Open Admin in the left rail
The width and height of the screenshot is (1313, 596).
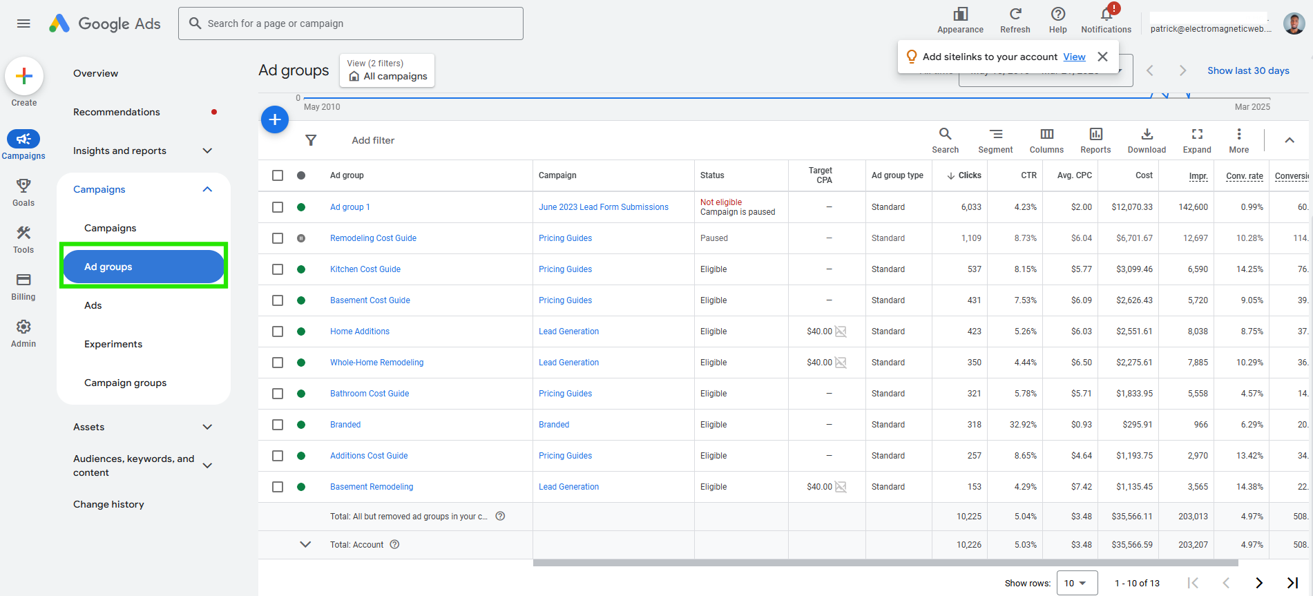[x=23, y=333]
